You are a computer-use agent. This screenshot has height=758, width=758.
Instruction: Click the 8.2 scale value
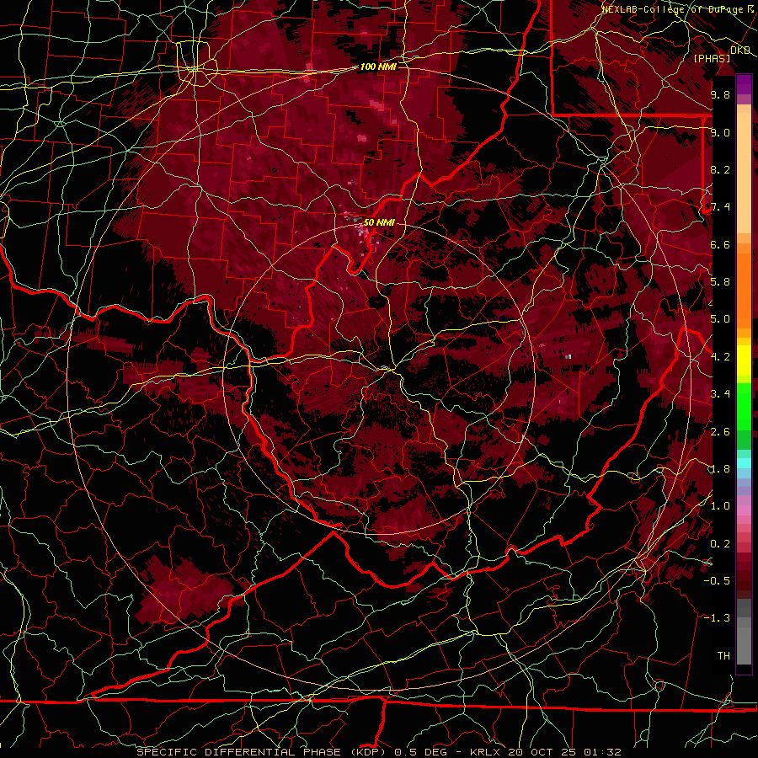click(x=720, y=169)
